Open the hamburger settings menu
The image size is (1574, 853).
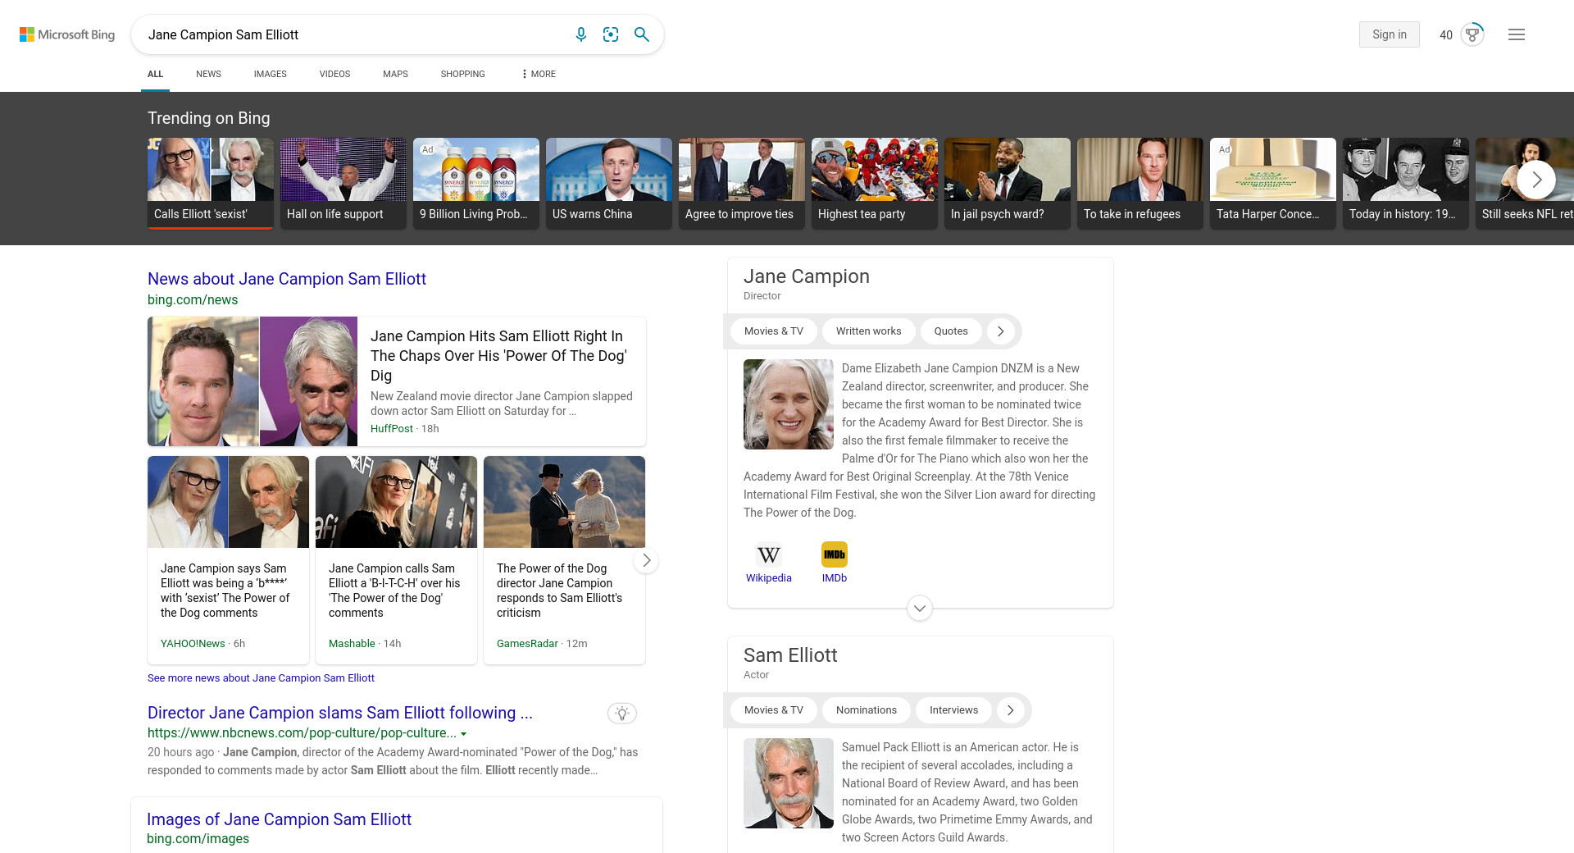click(1517, 34)
